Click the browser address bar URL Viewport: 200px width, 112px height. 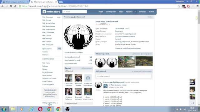(x=55, y=6)
